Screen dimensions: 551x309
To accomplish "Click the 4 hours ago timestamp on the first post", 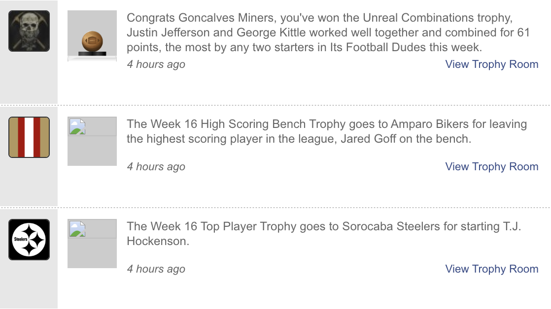I will pos(156,64).
